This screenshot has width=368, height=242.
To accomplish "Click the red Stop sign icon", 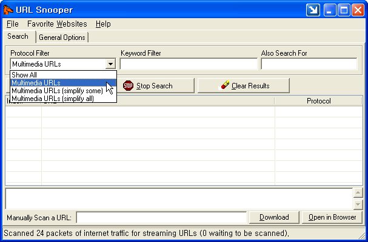I will 128,86.
